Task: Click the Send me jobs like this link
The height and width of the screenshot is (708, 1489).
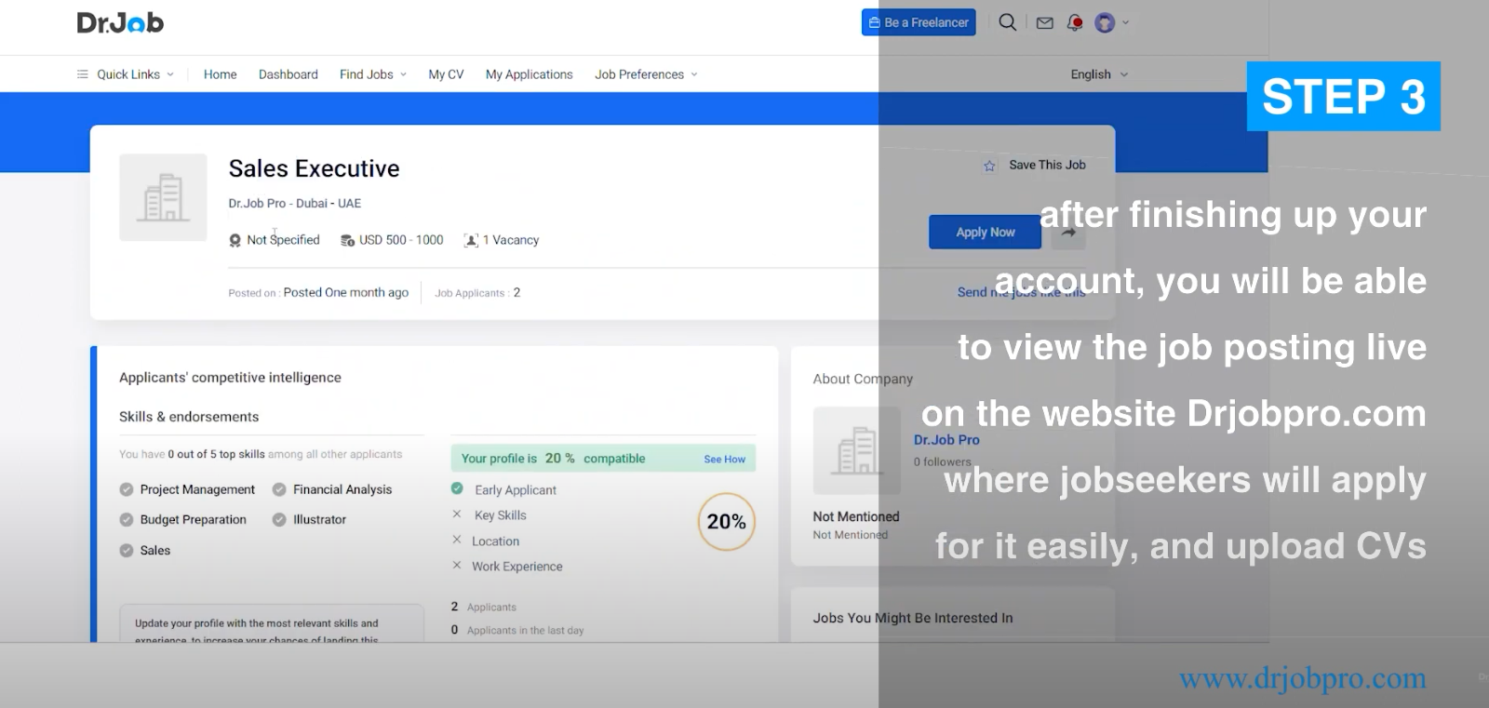Action: pyautogui.click(x=1021, y=292)
